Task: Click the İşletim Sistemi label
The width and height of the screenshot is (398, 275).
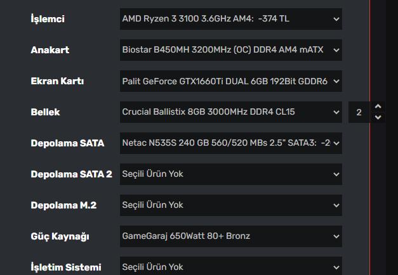Action: tap(65, 267)
